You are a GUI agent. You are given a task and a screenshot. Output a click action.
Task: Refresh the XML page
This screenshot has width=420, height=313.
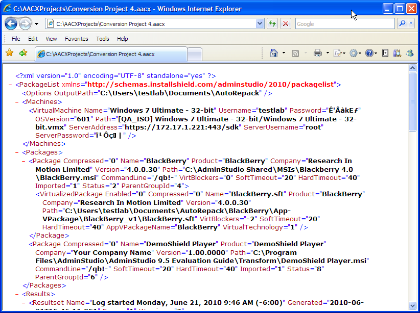(273, 23)
